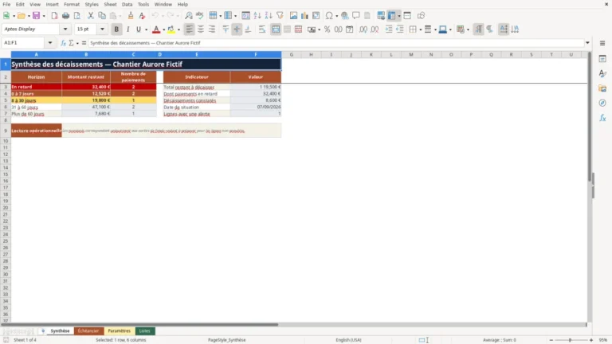Click the Zoom Out minus button

tap(551, 340)
